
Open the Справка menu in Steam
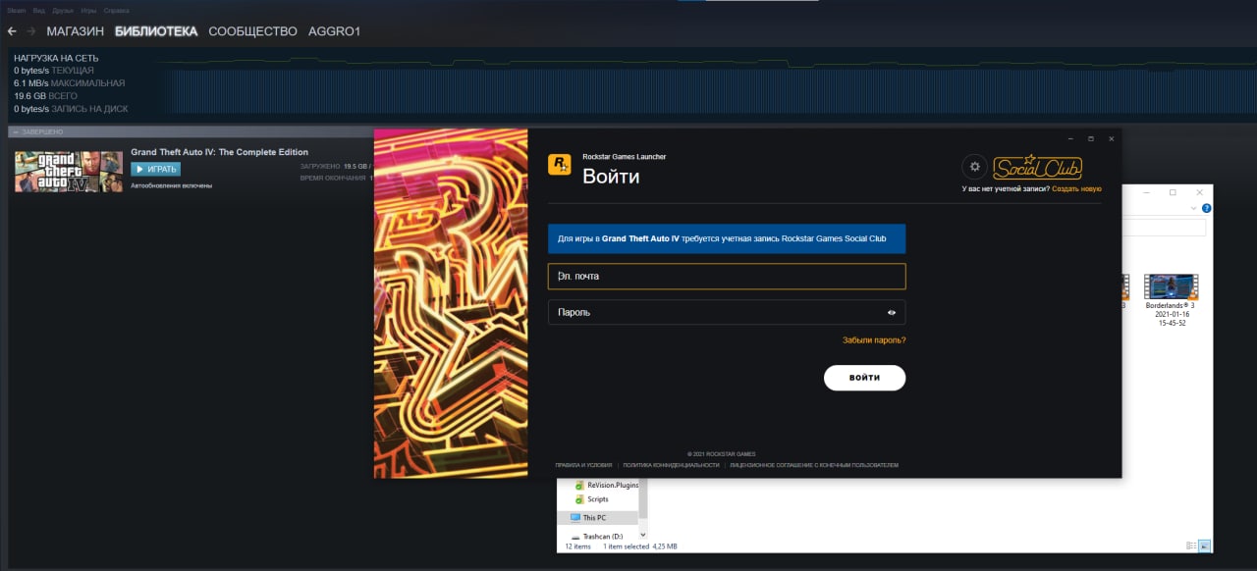pyautogui.click(x=116, y=9)
